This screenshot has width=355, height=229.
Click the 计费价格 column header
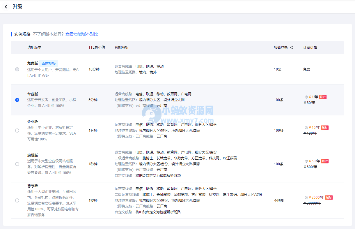click(310, 47)
